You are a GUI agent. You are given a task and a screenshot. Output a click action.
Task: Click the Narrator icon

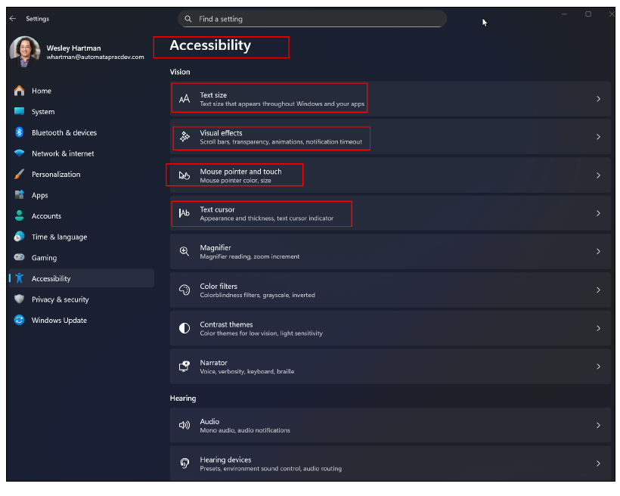(184, 367)
